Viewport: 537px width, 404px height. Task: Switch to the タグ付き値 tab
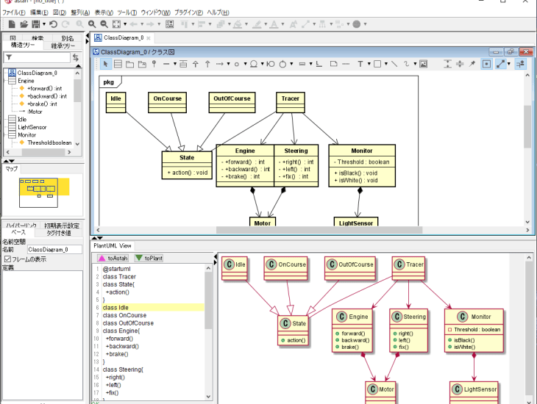coord(59,232)
